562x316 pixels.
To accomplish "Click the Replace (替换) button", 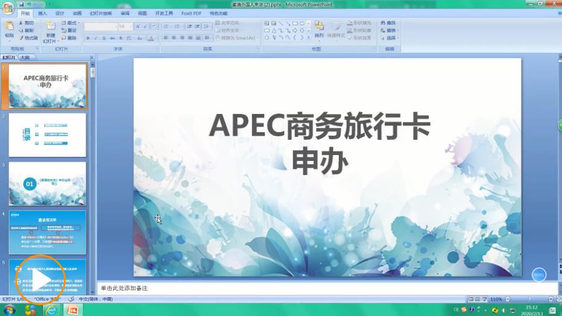I will coord(391,30).
